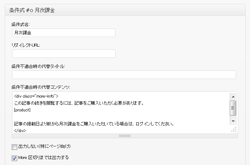Image resolution: width=250 pixels, height=165 pixels.
Task: Click the 条件式名: label
Action: click(21, 25)
